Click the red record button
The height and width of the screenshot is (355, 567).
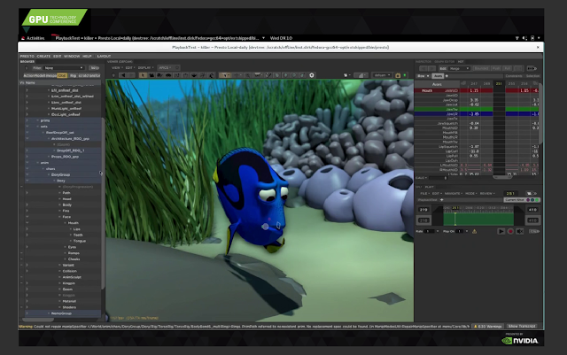pos(510,231)
